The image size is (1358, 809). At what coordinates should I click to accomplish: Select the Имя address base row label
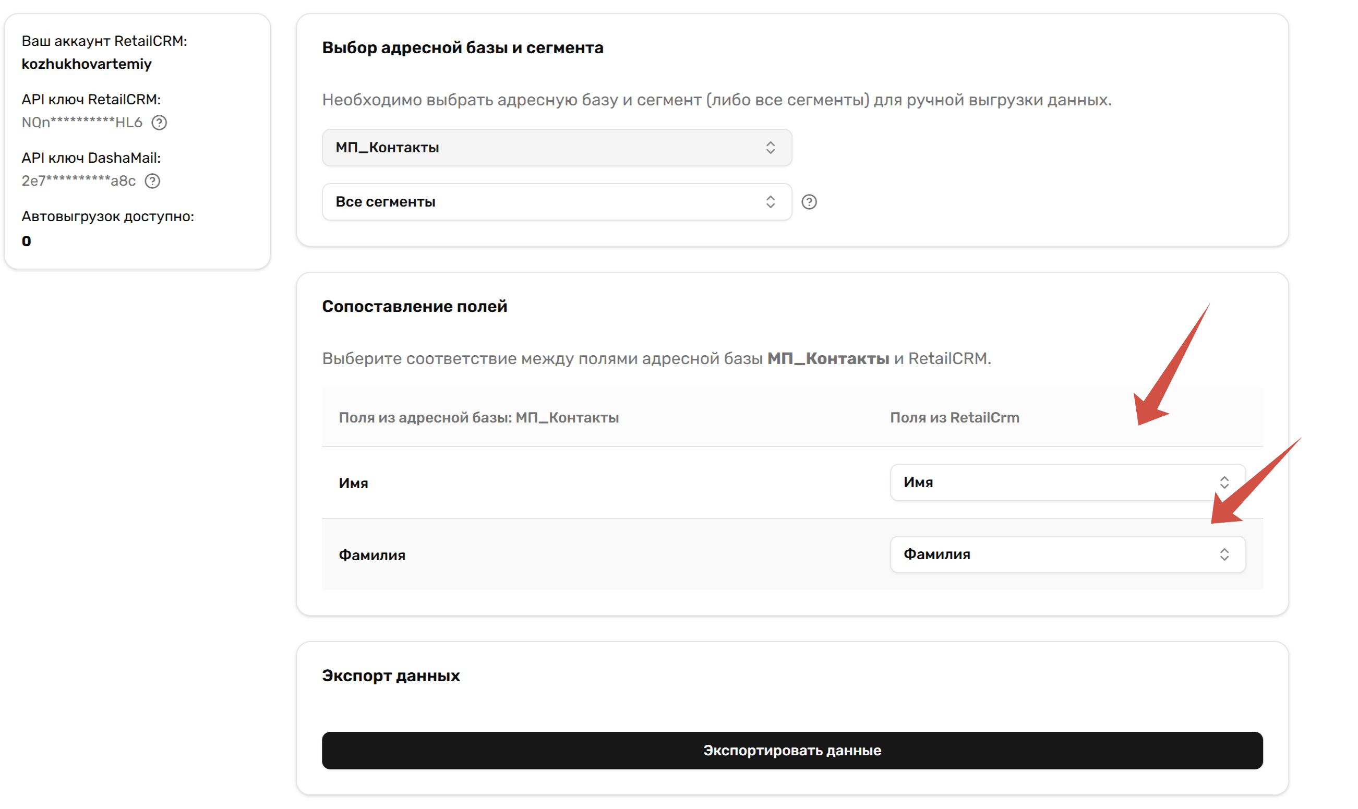(353, 484)
